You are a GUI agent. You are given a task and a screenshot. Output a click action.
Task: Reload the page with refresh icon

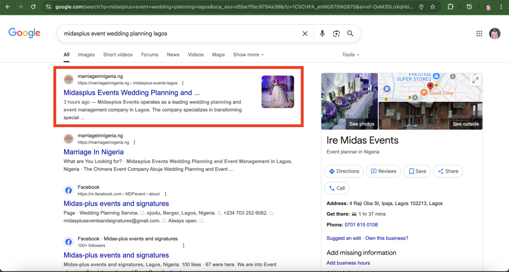click(33, 7)
